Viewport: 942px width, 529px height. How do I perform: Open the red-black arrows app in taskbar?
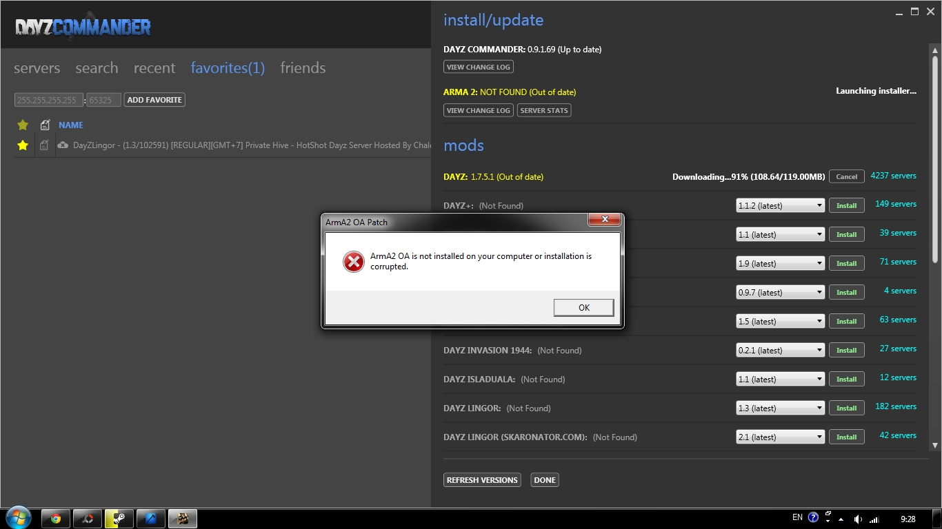tap(88, 519)
